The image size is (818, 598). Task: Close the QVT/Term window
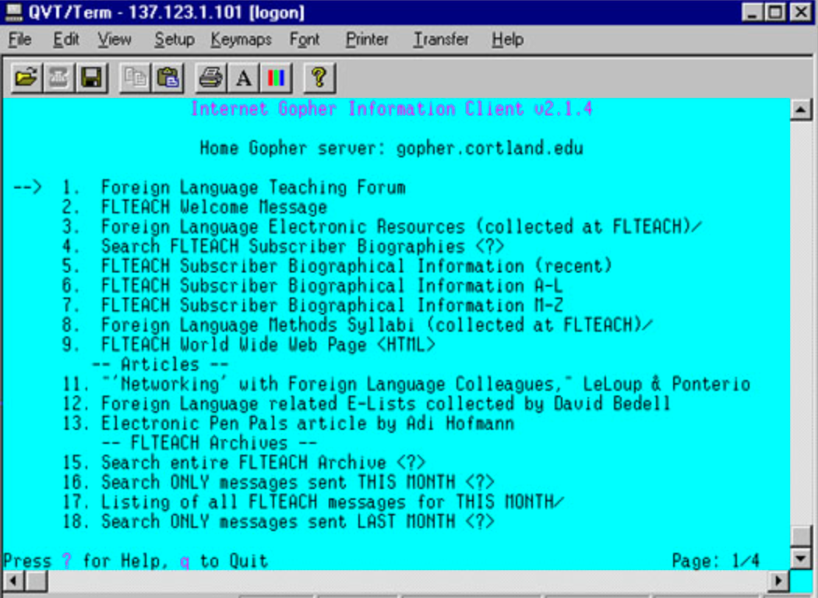point(801,12)
